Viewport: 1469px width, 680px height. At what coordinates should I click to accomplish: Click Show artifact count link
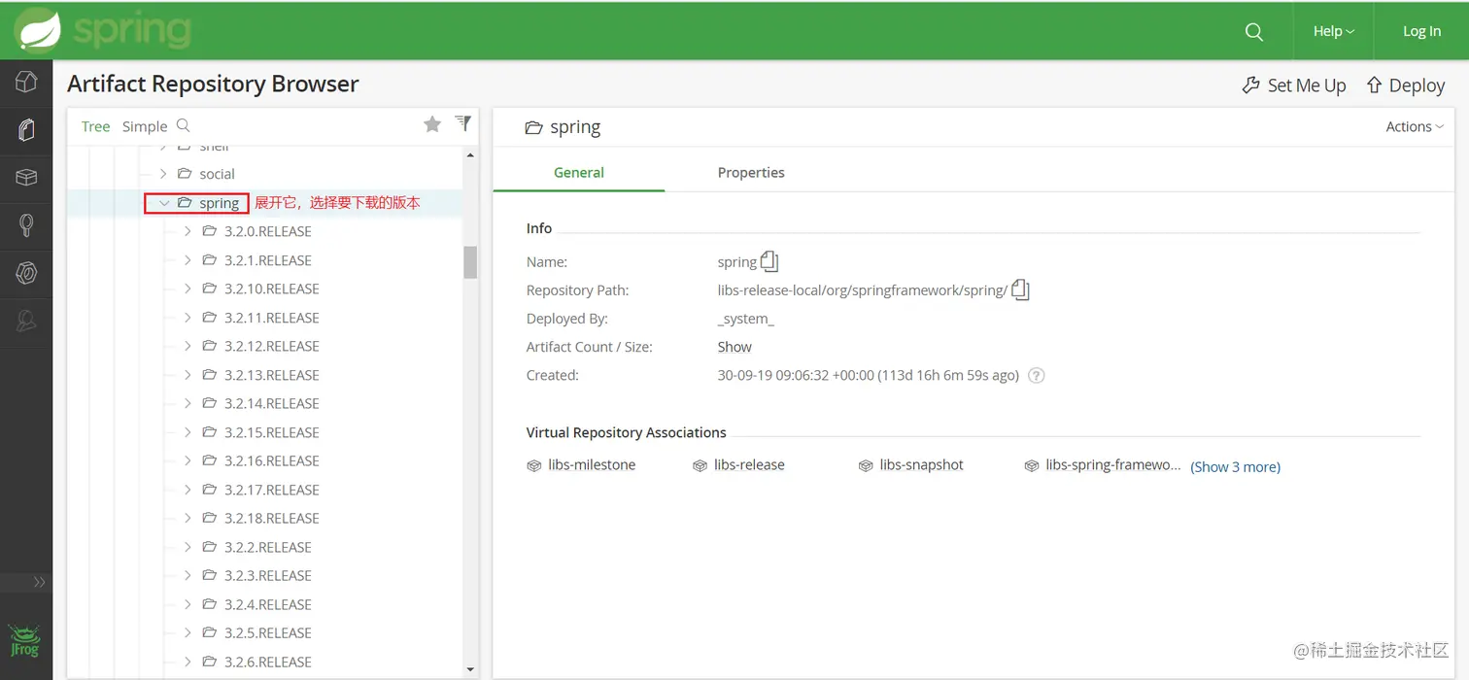734,347
